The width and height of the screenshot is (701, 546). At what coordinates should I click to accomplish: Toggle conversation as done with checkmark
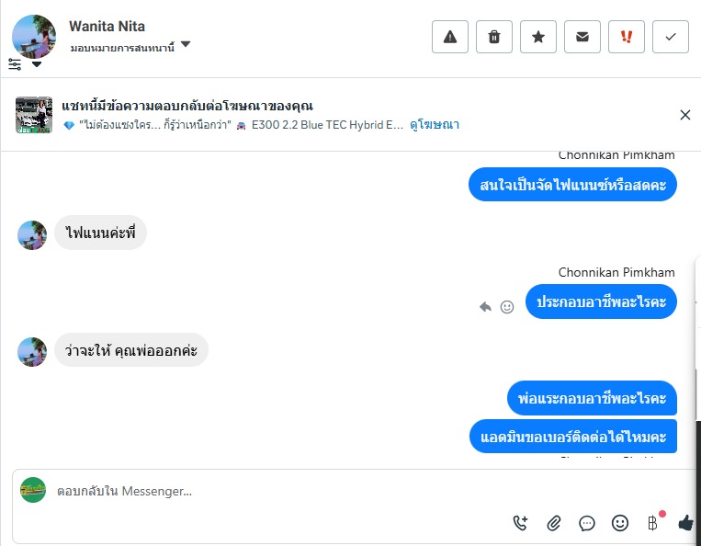[671, 37]
